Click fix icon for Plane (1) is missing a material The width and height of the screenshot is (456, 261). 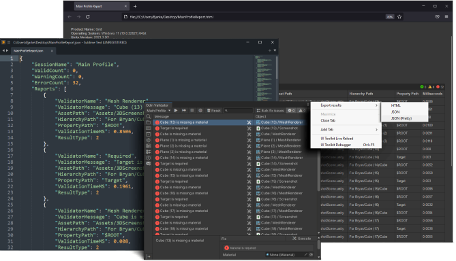tap(249, 140)
